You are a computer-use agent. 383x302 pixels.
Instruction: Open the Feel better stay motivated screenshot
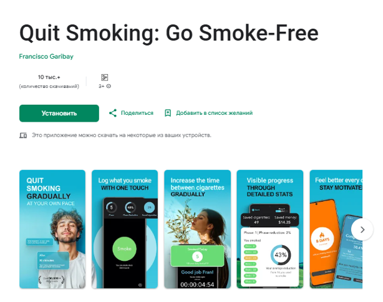pyautogui.click(x=336, y=229)
